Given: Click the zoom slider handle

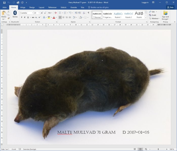Looking at the screenshot, I should click(158, 149).
